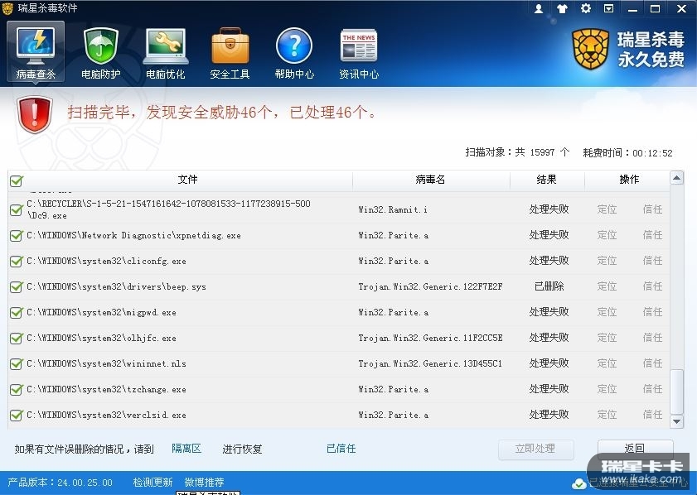697x495 pixels.
Task: Uncheck the xpnetdiag.exe row checkbox
Action: [x=17, y=235]
